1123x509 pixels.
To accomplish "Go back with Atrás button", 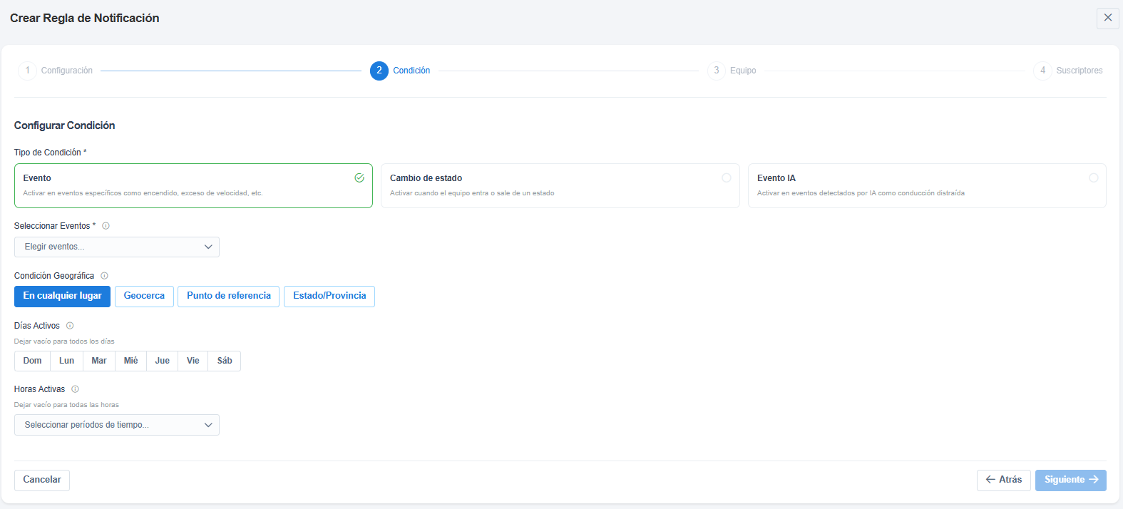I will pyautogui.click(x=1004, y=480).
